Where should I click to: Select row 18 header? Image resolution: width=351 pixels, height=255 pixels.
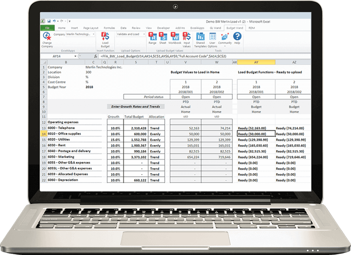[44, 157]
